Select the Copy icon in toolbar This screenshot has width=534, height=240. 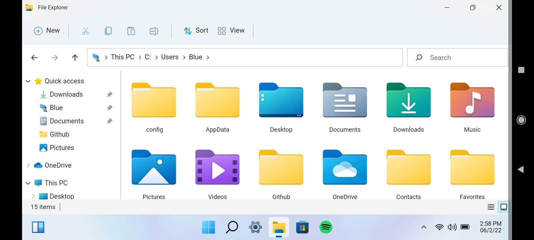point(108,31)
